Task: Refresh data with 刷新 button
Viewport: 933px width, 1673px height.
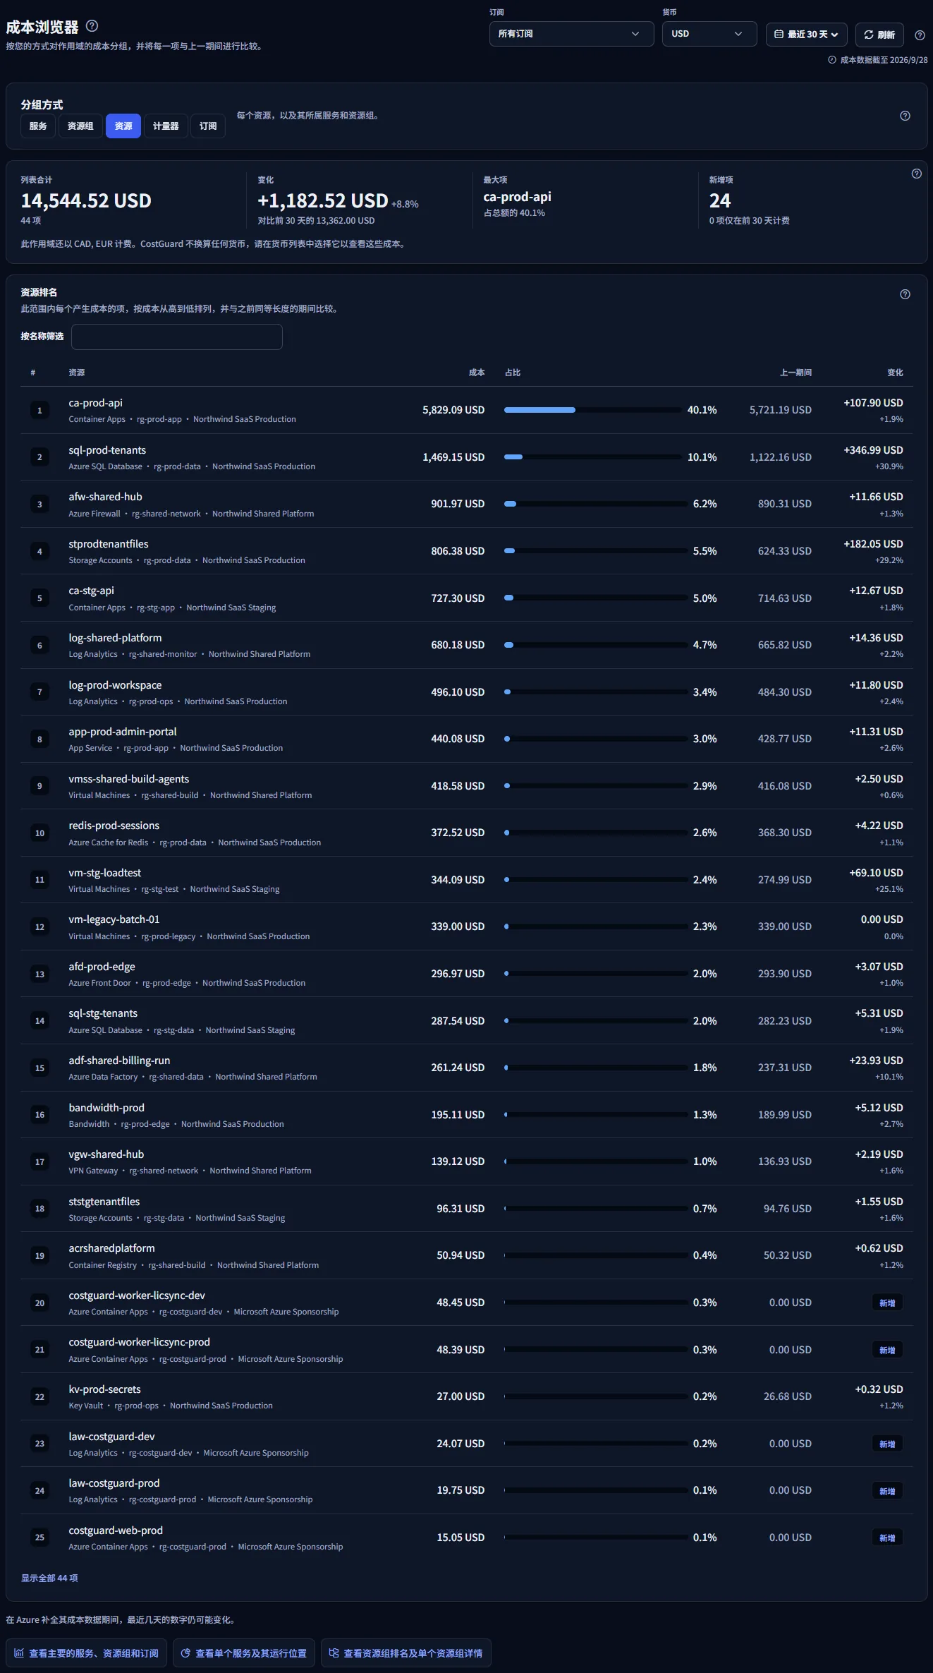Action: coord(879,35)
